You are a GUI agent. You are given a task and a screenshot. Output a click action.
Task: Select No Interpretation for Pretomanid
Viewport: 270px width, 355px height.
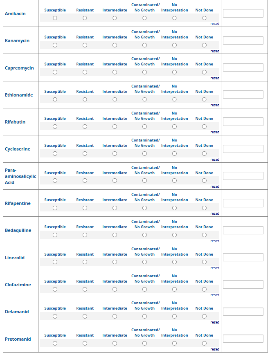(x=174, y=344)
